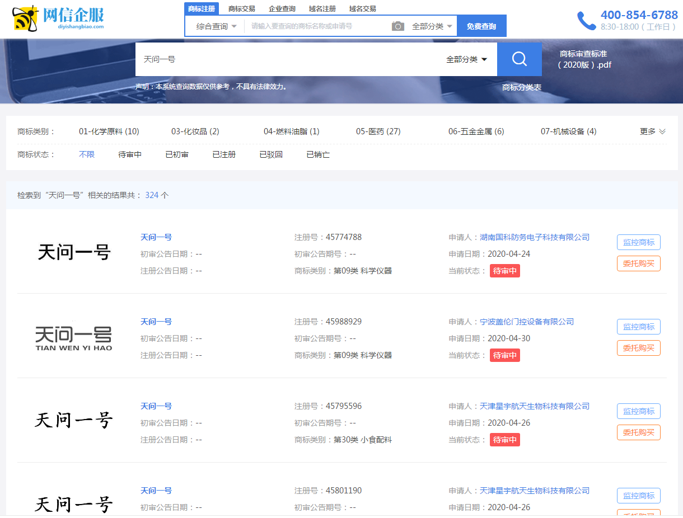Open applicant 湖南国科防务电子科技有限公司
This screenshot has height=518, width=683.
(x=535, y=237)
